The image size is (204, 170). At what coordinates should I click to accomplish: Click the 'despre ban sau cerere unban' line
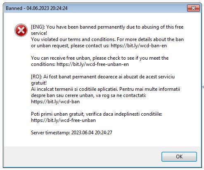[88, 95]
